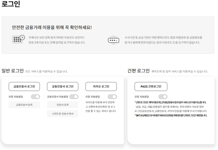
Task: Click the 공동인증서 로그인 button
Action: tap(63, 86)
